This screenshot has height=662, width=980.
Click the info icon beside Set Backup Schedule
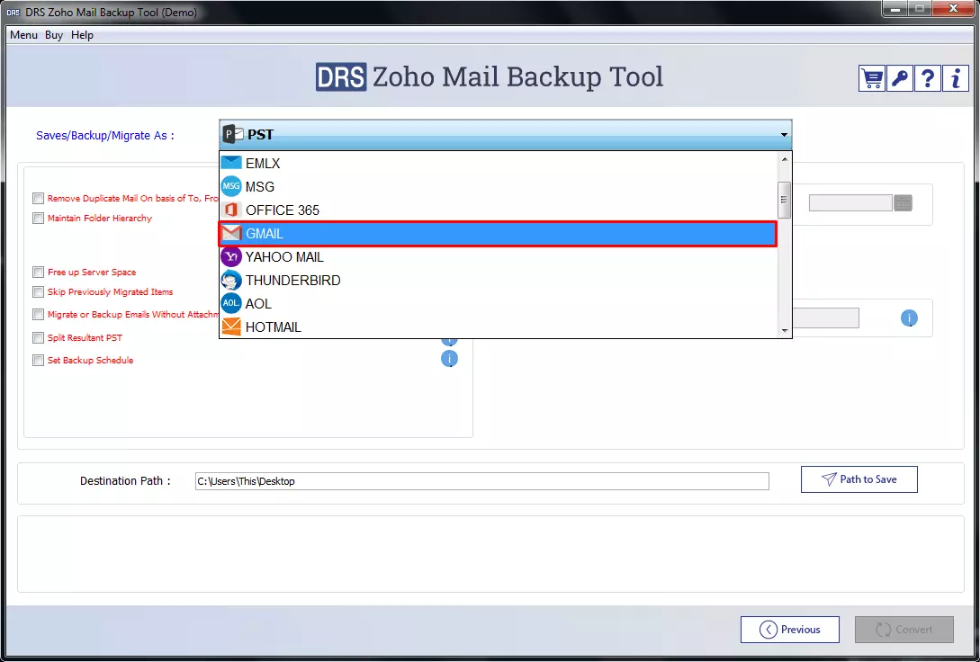coord(449,359)
